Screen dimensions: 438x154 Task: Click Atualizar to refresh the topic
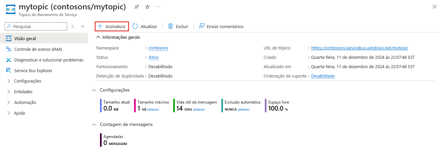point(145,26)
